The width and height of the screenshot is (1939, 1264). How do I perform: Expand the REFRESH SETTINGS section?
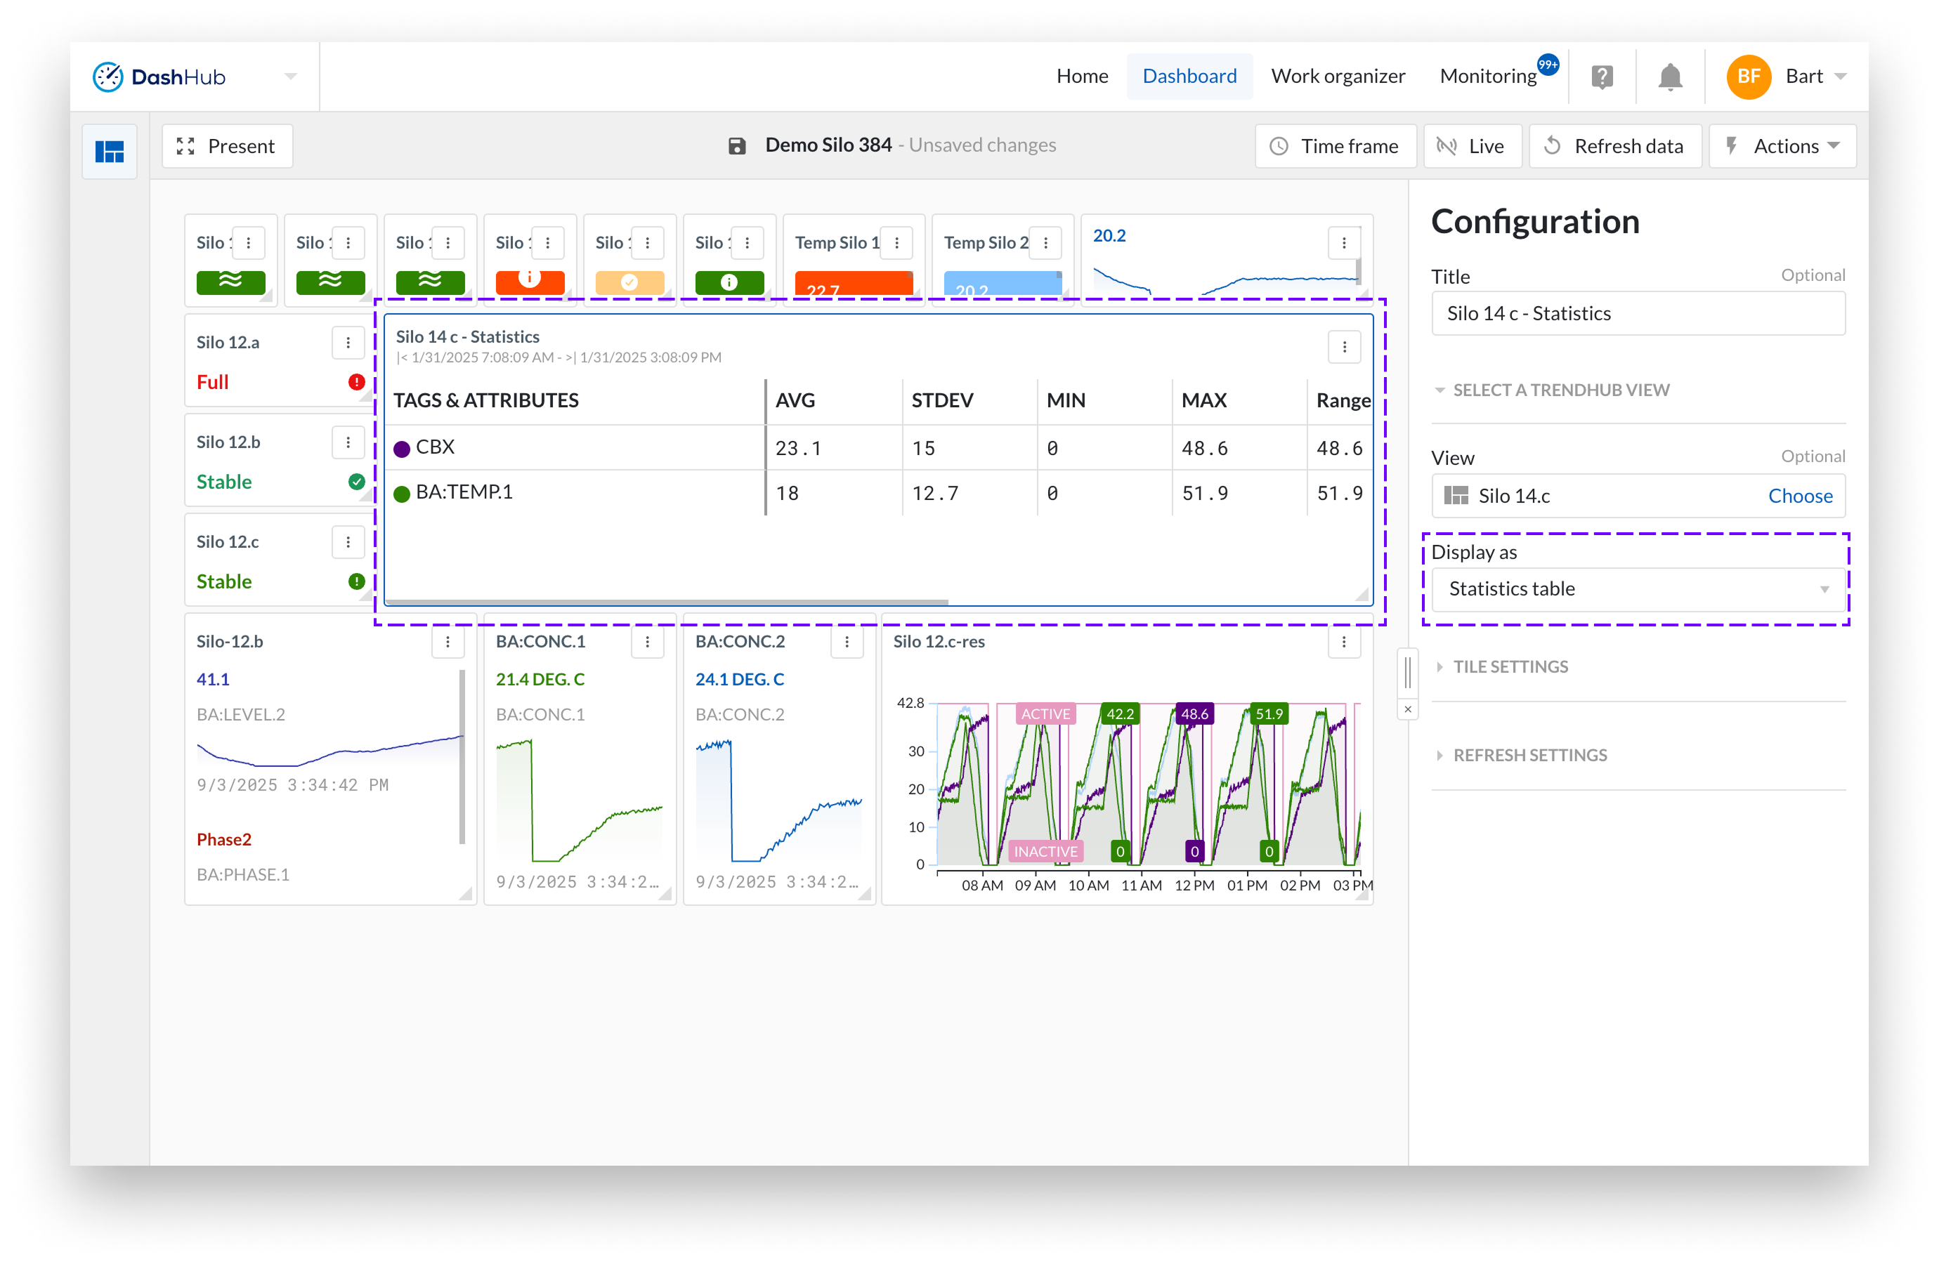(x=1529, y=755)
